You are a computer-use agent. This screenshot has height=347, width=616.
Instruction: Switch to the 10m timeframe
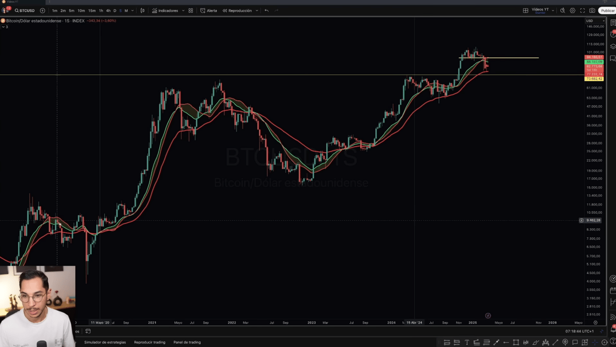tap(81, 10)
